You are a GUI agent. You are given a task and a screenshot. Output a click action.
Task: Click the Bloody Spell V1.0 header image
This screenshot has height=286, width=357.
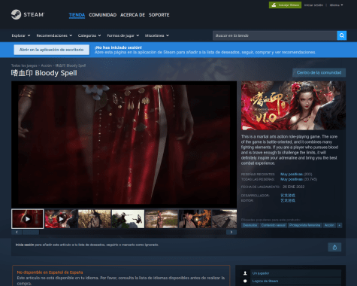pyautogui.click(x=293, y=105)
